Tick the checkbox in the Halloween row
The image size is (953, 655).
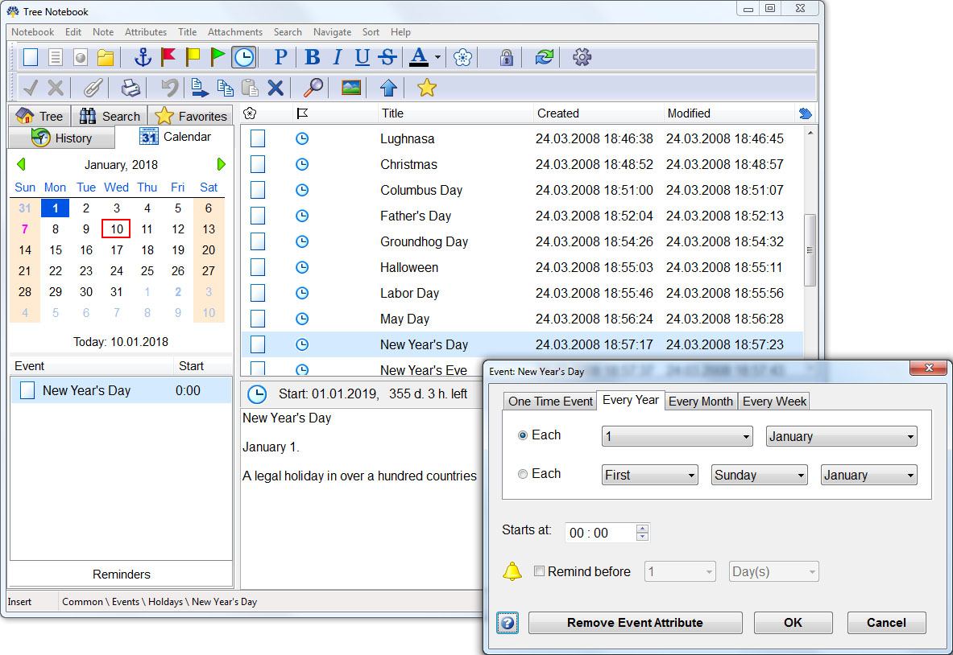258,268
